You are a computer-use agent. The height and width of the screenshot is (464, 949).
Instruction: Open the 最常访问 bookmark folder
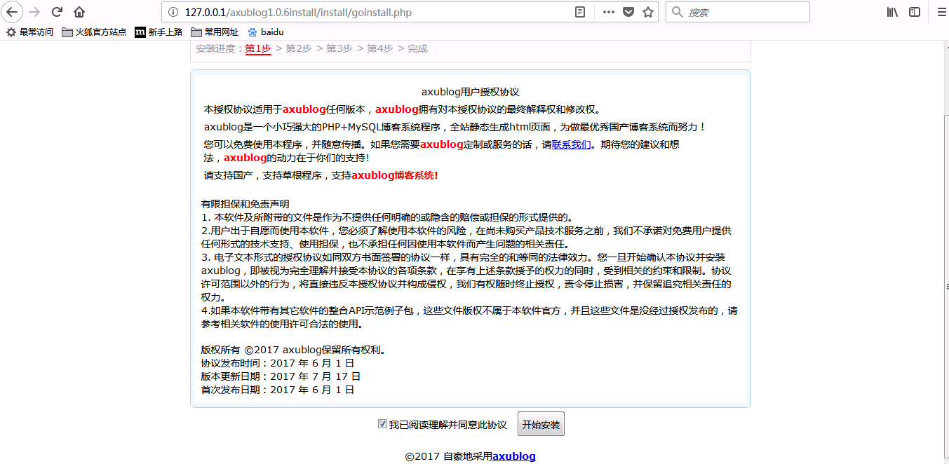29,32
